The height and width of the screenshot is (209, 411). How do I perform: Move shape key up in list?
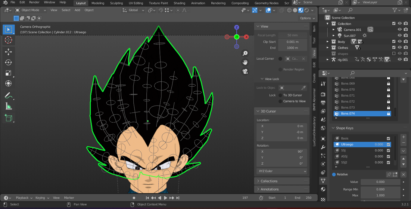pyautogui.click(x=403, y=159)
